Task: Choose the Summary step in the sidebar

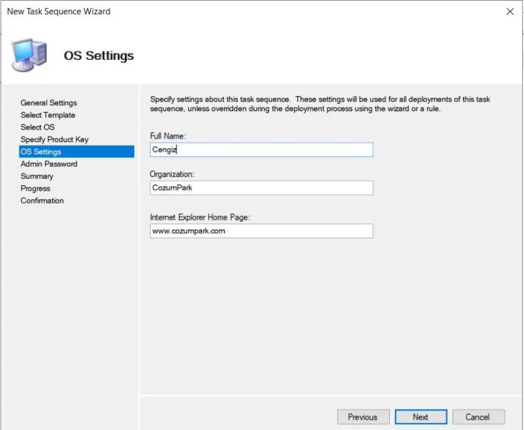Action: (x=37, y=176)
